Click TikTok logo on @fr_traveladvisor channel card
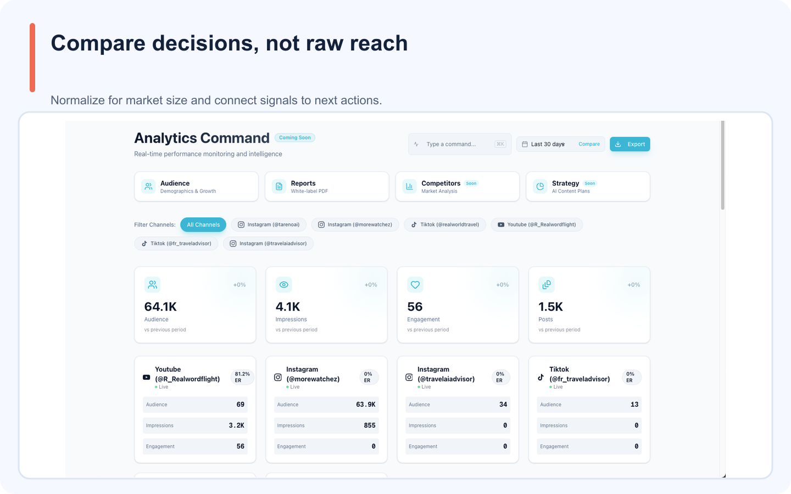 pyautogui.click(x=541, y=377)
